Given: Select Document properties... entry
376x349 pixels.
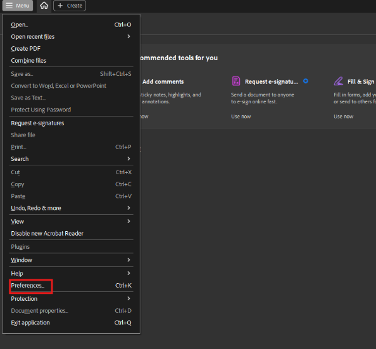Looking at the screenshot, I should (x=71, y=311).
